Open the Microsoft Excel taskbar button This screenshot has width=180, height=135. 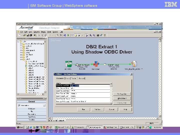point(62,127)
